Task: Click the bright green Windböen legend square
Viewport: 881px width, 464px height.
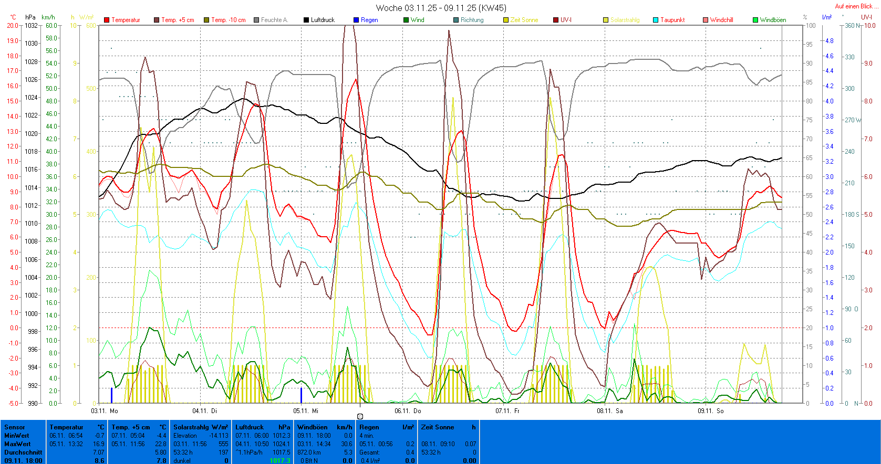Action: click(755, 20)
